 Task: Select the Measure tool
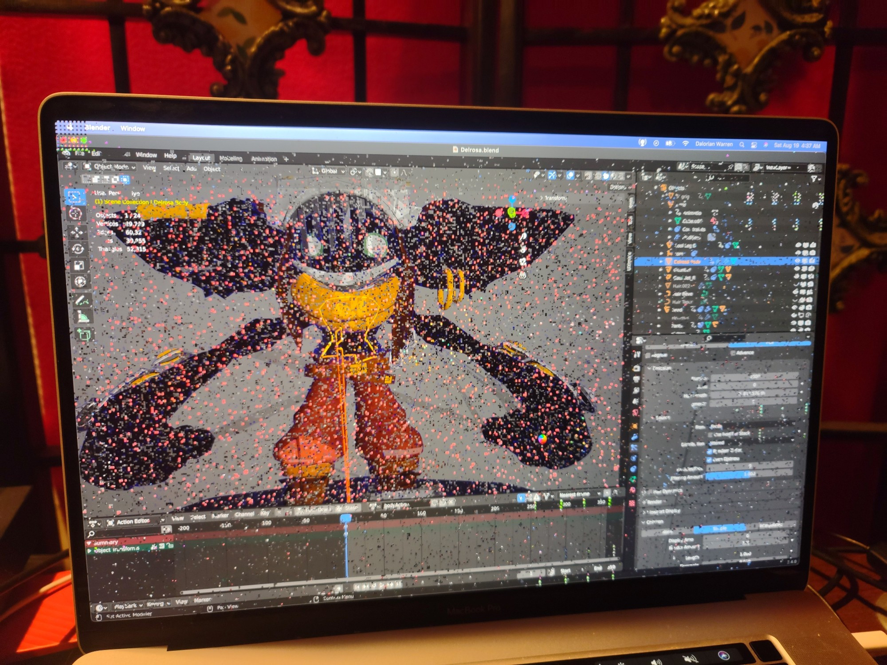[x=83, y=317]
